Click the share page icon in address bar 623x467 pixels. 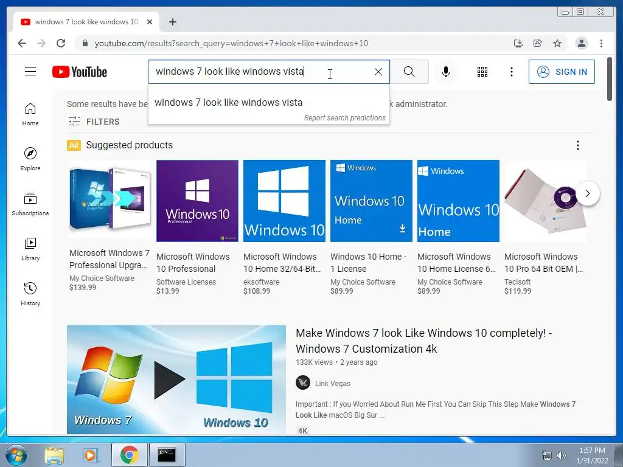click(538, 43)
